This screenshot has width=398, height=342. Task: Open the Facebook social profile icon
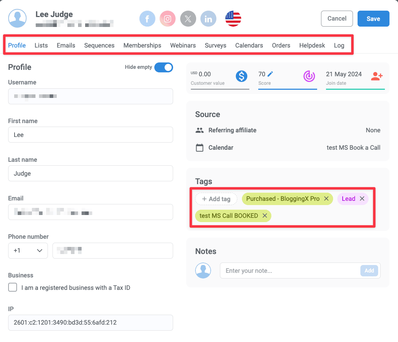click(147, 18)
